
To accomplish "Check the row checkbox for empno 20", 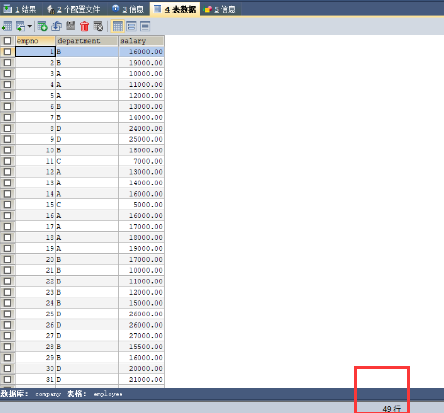I will click(x=7, y=259).
